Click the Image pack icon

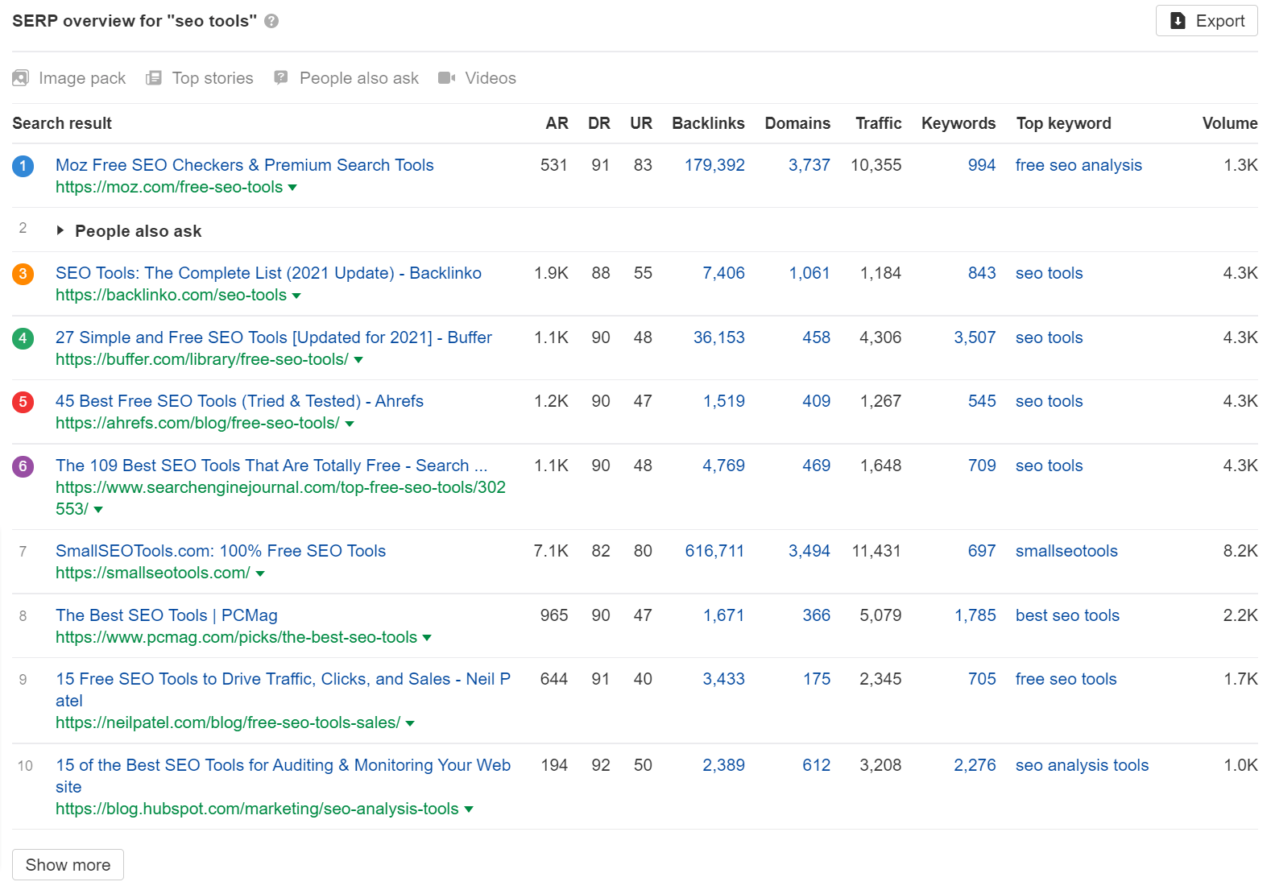(x=21, y=78)
